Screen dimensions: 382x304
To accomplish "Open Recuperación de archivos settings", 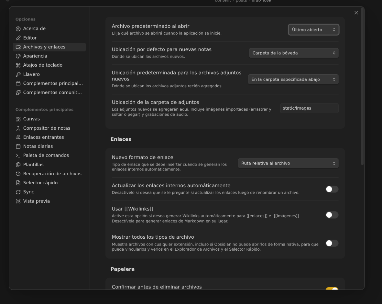I will (52, 174).
